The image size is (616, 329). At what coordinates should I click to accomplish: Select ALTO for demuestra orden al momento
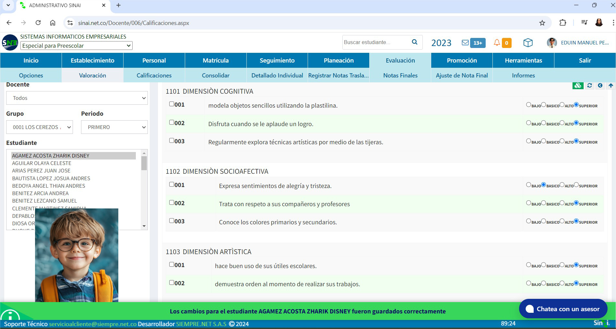pos(562,283)
